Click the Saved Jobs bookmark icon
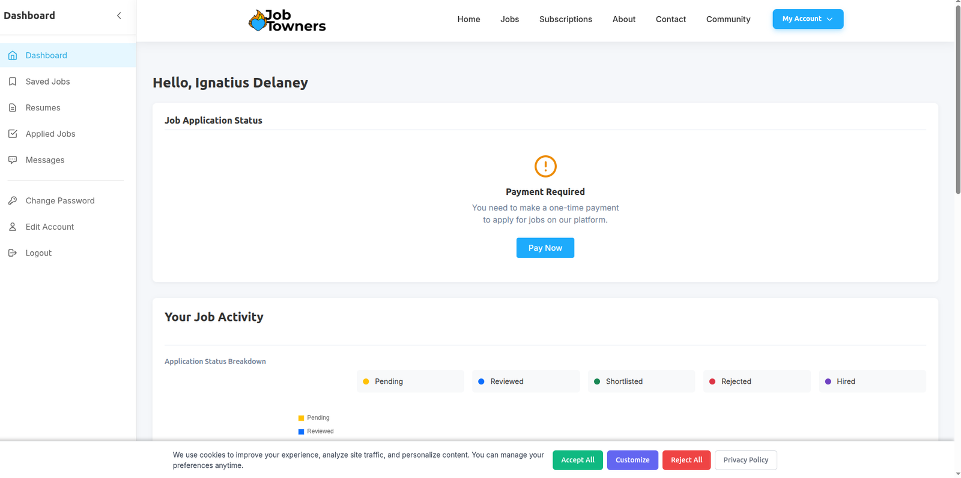961x478 pixels. pos(13,82)
